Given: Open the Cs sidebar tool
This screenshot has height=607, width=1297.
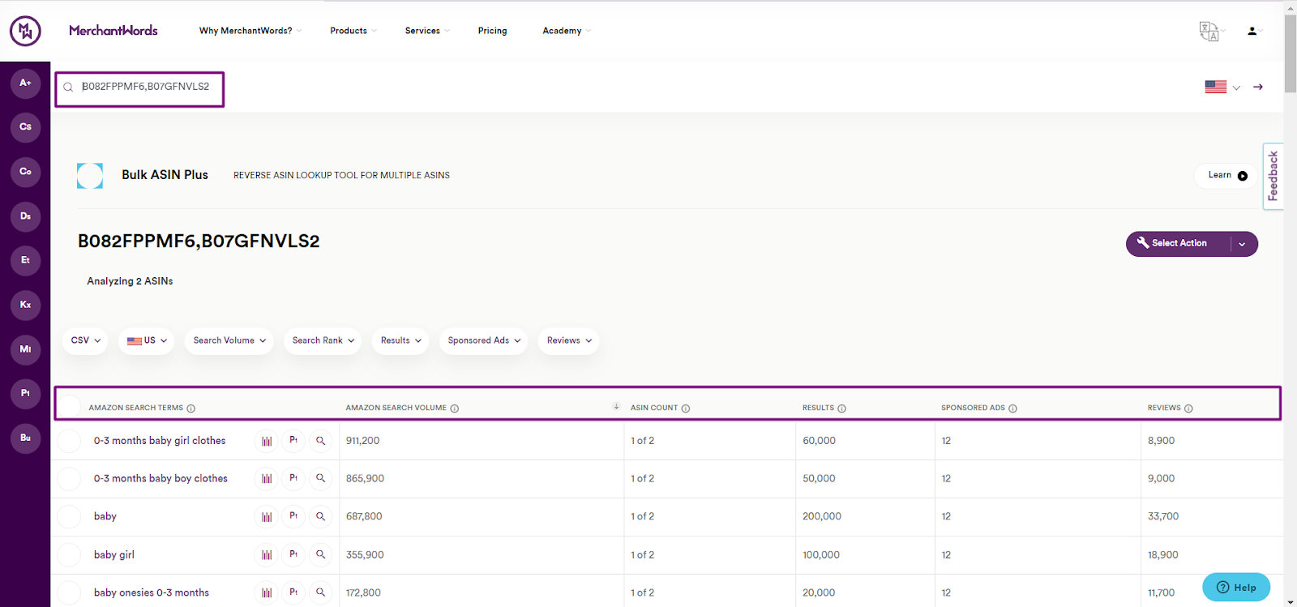Looking at the screenshot, I should click(25, 127).
